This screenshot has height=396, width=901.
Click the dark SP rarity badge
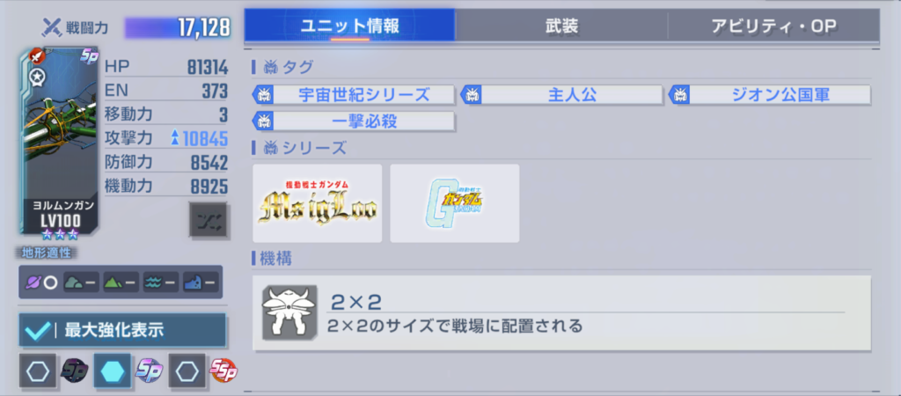coord(75,371)
